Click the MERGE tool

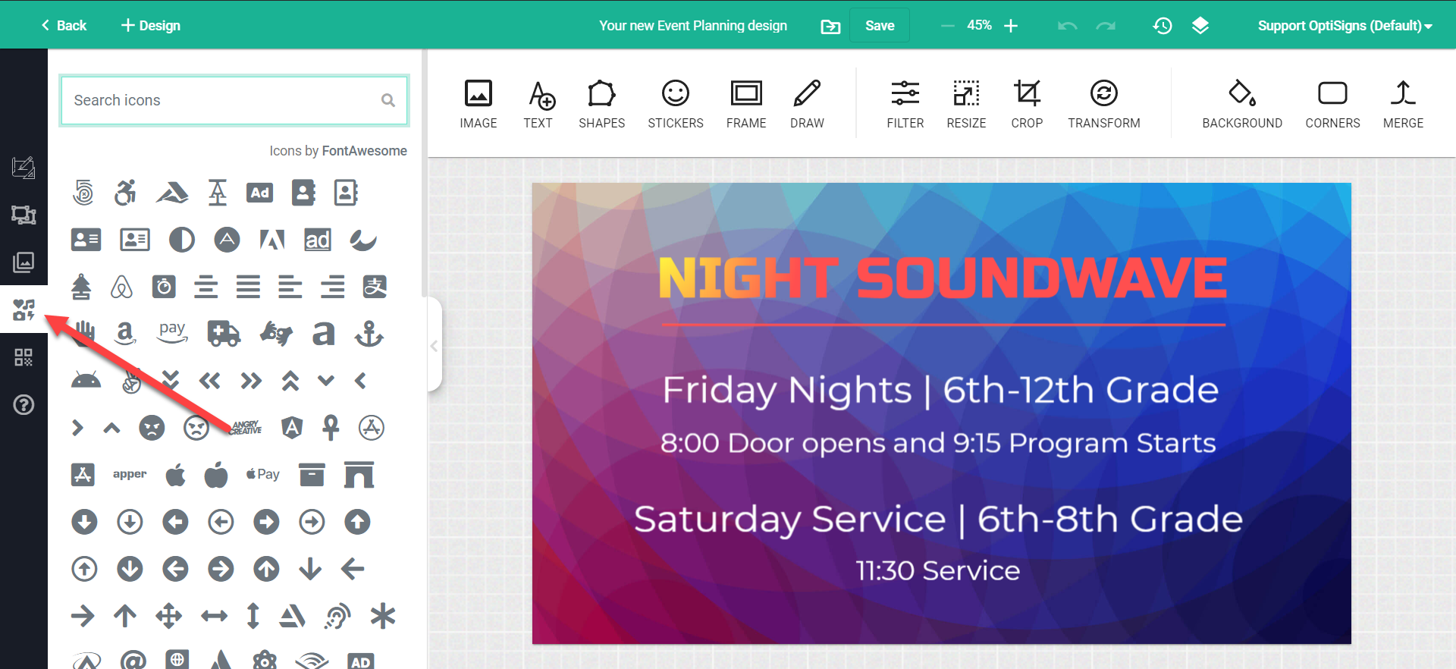[x=1403, y=104]
